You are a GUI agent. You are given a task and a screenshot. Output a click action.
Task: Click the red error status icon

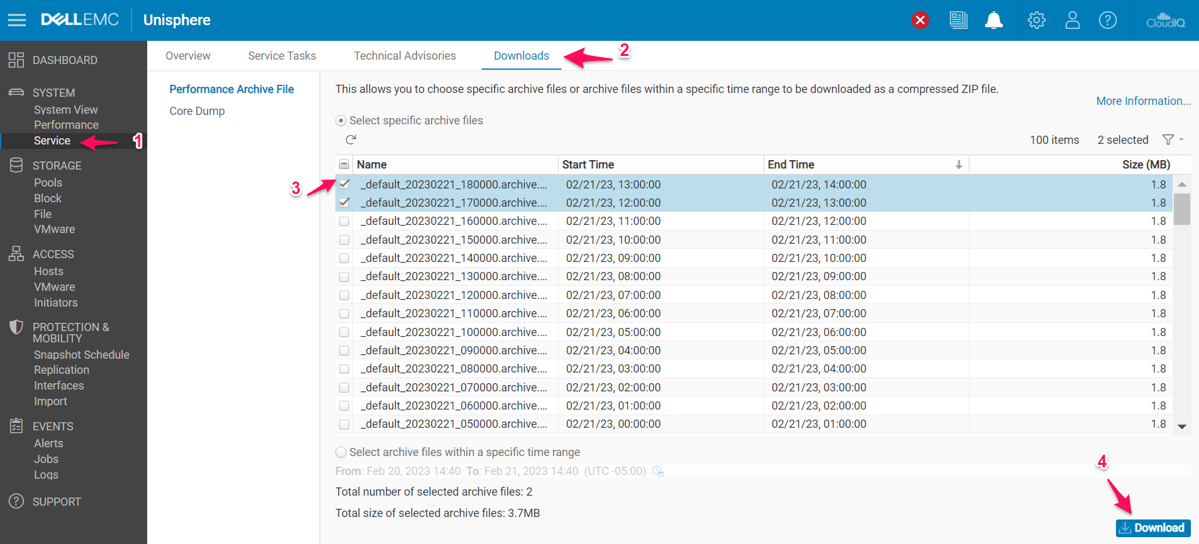tap(920, 20)
